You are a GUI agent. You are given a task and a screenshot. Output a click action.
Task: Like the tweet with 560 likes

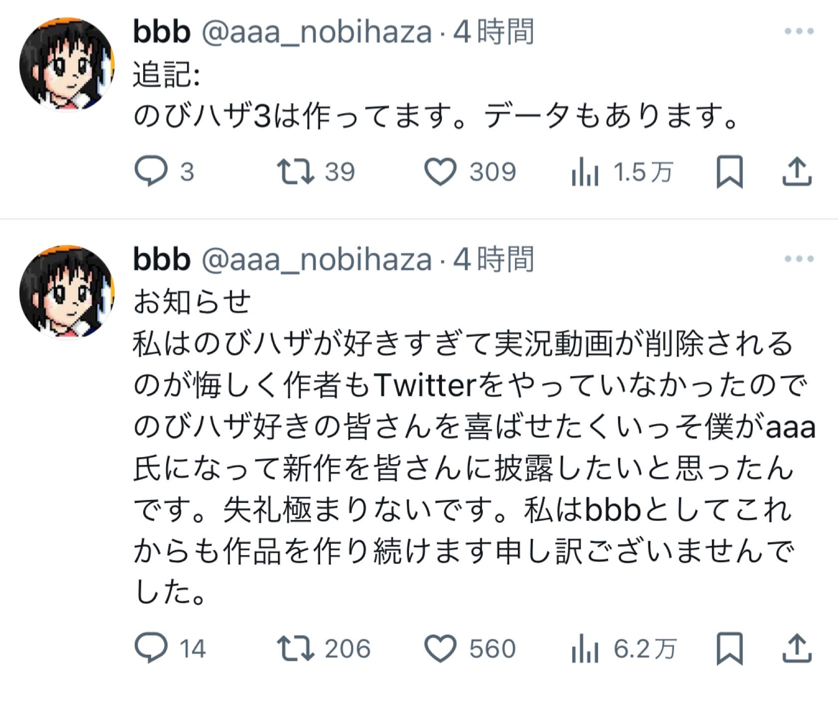440,648
